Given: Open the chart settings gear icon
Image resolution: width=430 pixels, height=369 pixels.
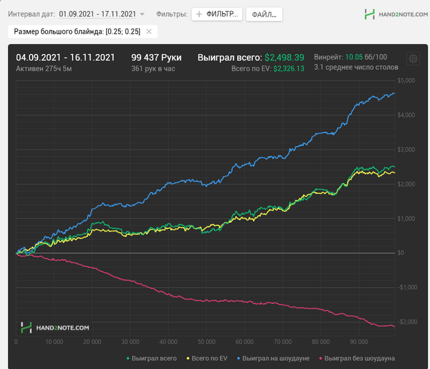Looking at the screenshot, I should [413, 58].
